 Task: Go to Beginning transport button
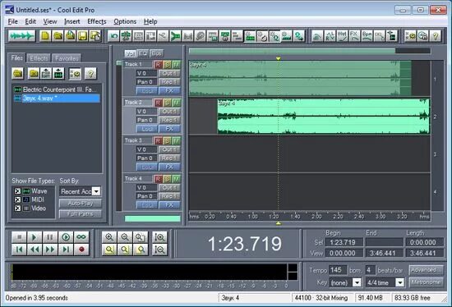pyautogui.click(x=19, y=250)
